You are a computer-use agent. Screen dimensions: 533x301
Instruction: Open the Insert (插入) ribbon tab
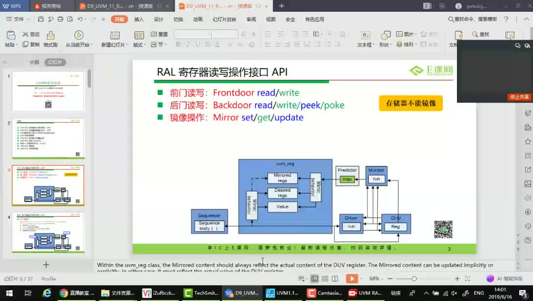[x=139, y=20]
